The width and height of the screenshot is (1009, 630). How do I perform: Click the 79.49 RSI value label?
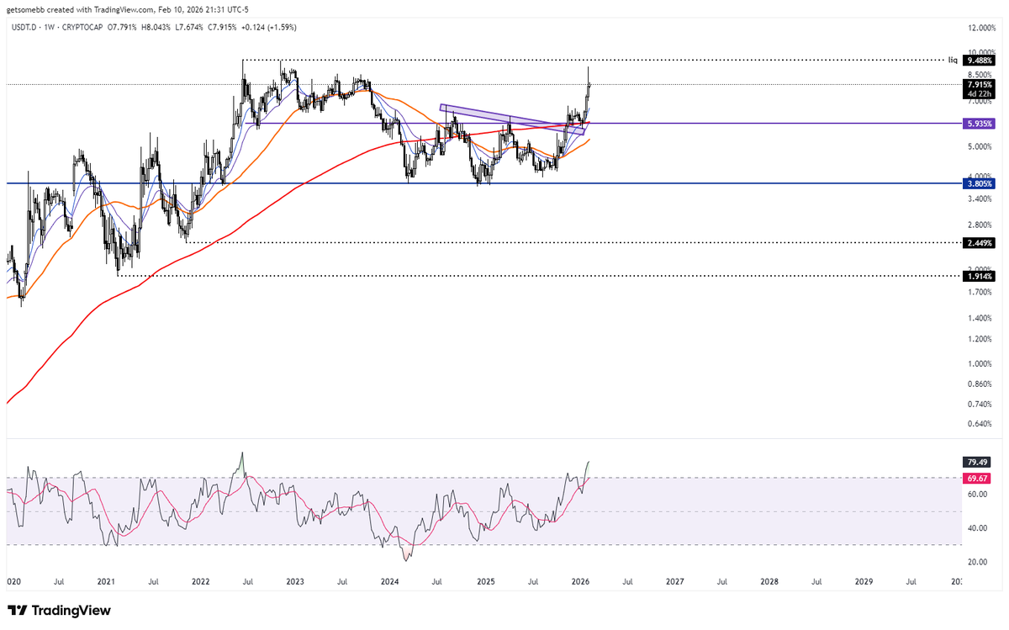[977, 462]
